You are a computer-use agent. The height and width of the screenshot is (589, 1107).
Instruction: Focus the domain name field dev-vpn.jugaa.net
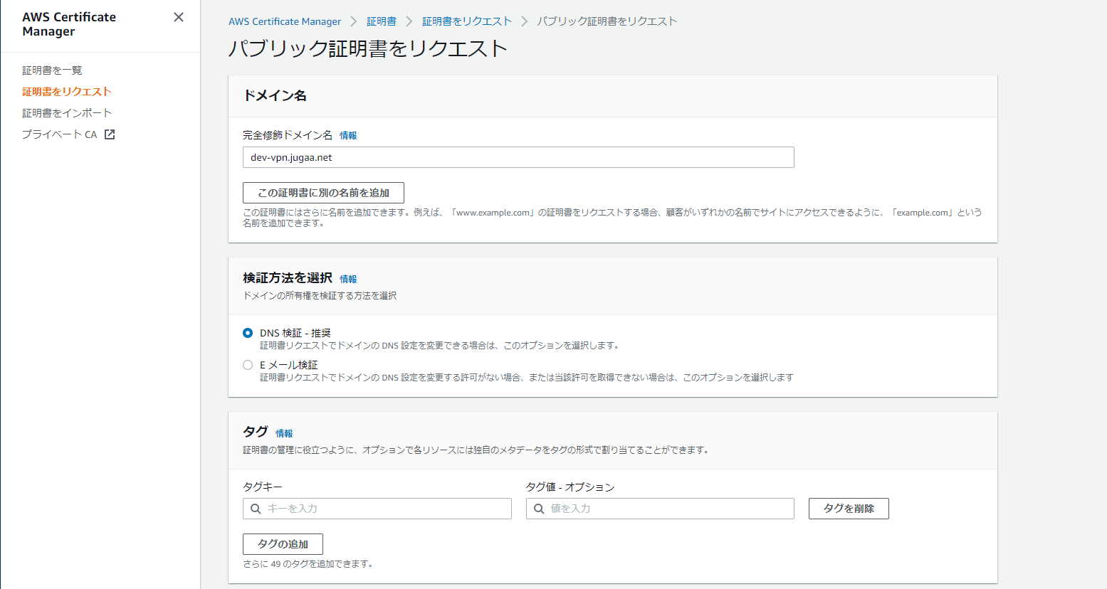pos(518,157)
